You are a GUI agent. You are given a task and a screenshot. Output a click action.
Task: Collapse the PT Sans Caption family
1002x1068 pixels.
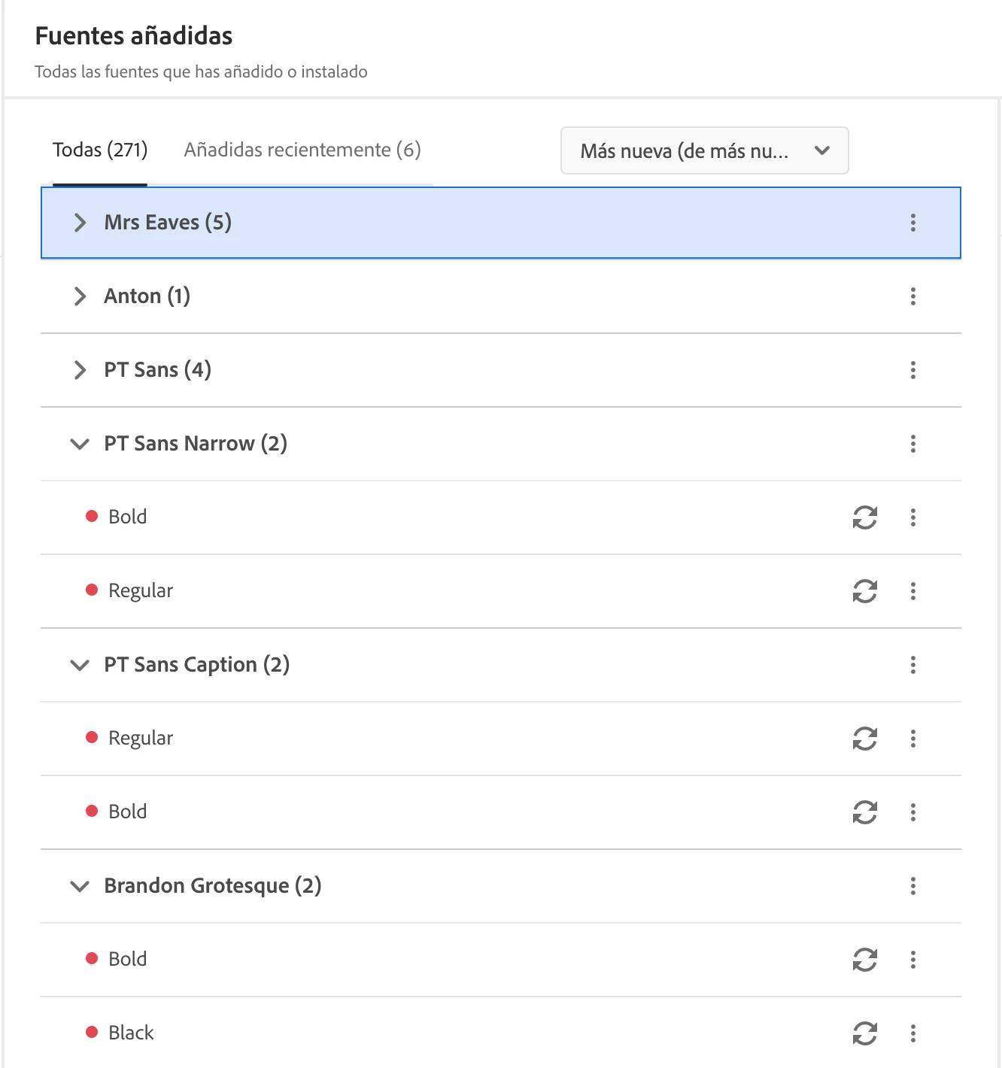point(80,665)
